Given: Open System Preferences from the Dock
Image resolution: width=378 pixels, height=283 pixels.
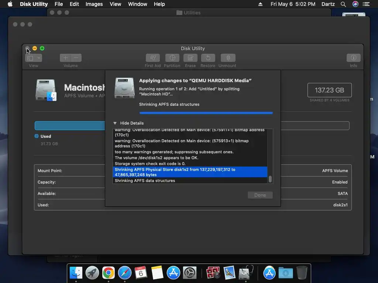Looking at the screenshot, I should (x=190, y=273).
